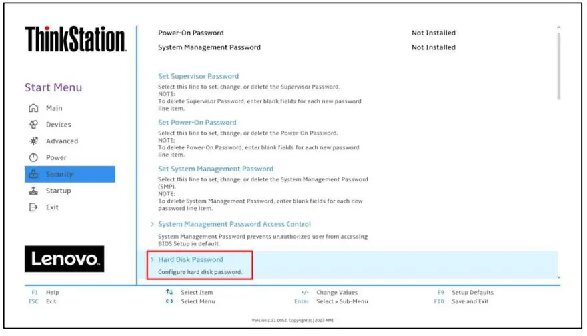Image resolution: width=587 pixels, height=336 pixels.
Task: Click the BIOS version copyright text
Action: 292,320
